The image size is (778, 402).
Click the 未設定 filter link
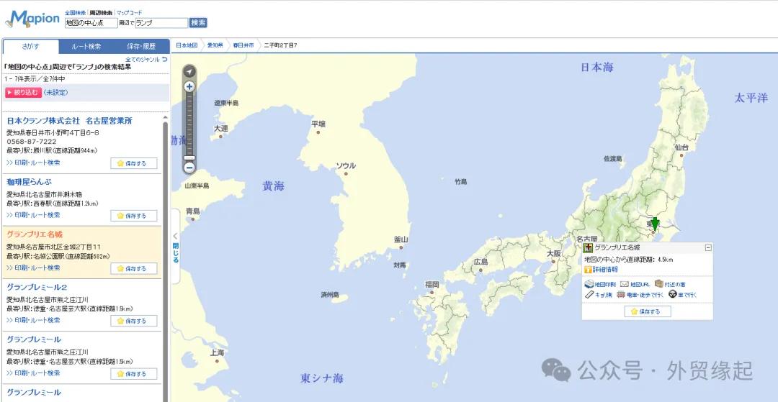[x=55, y=93]
